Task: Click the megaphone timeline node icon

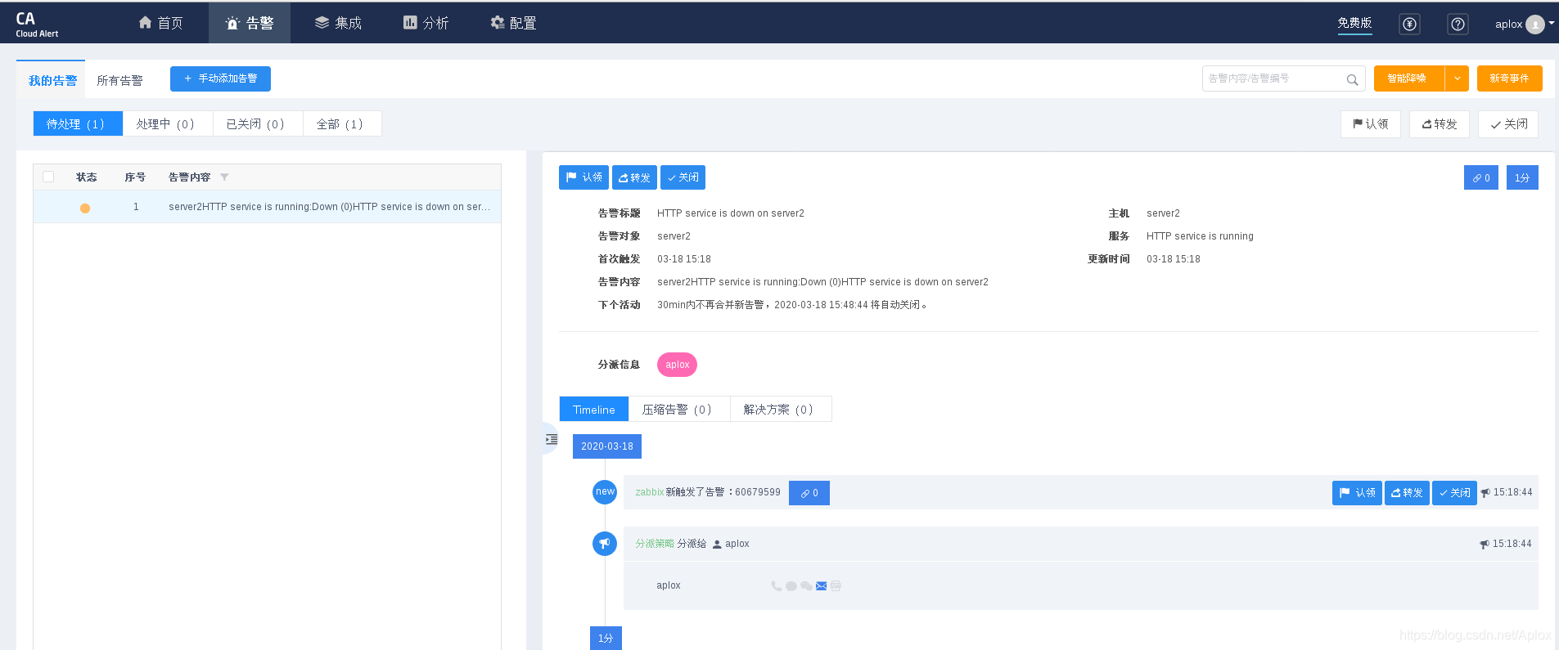Action: click(x=605, y=544)
